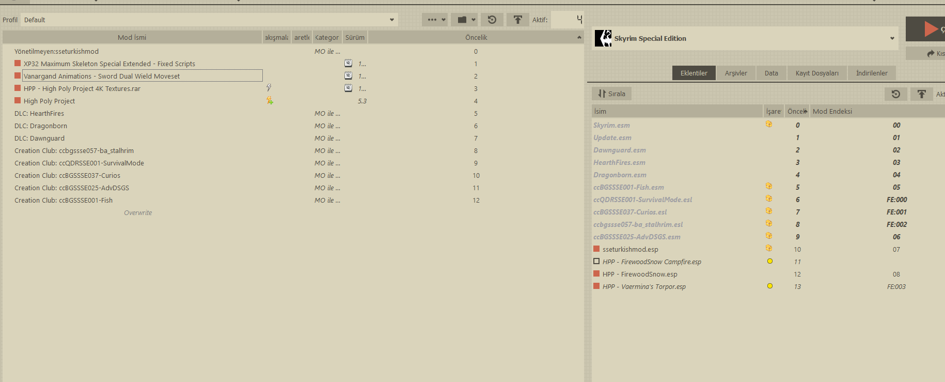This screenshot has width=945, height=382.
Task: Select Creation Club: ccQDRSSE001-SurvivalMode row
Action: click(293, 163)
